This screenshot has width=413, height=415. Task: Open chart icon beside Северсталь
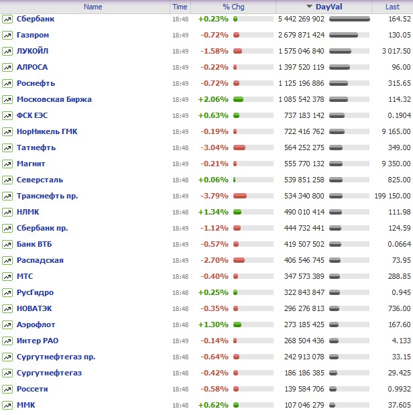click(x=7, y=180)
